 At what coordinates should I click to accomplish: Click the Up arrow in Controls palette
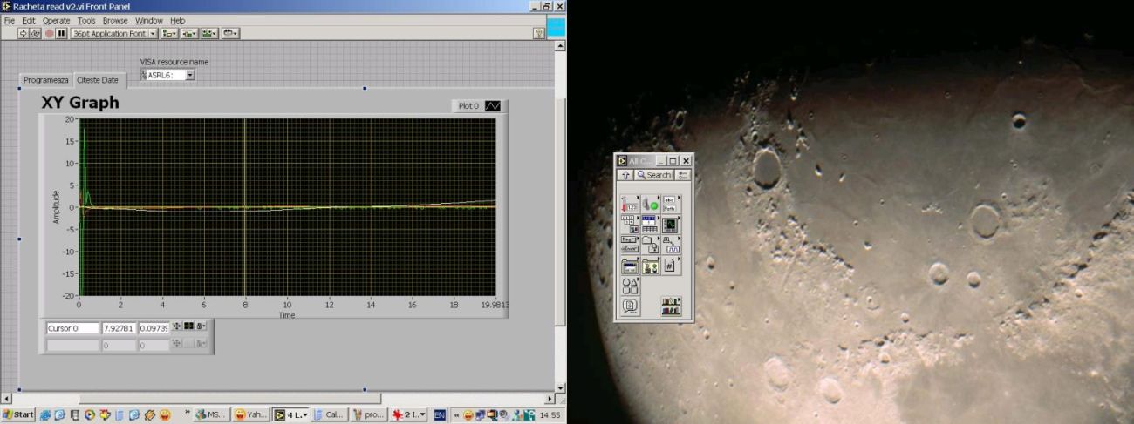(625, 175)
